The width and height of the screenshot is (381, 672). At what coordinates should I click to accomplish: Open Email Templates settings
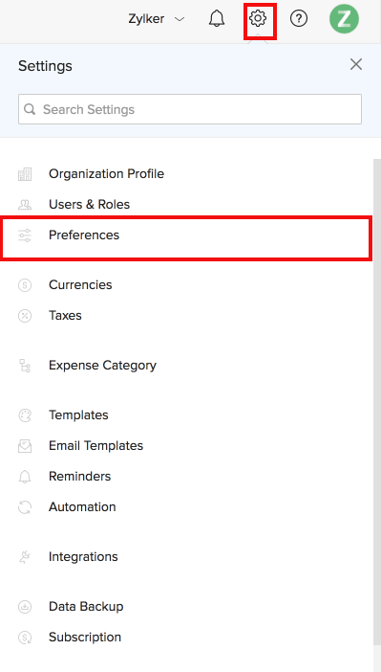click(x=95, y=446)
